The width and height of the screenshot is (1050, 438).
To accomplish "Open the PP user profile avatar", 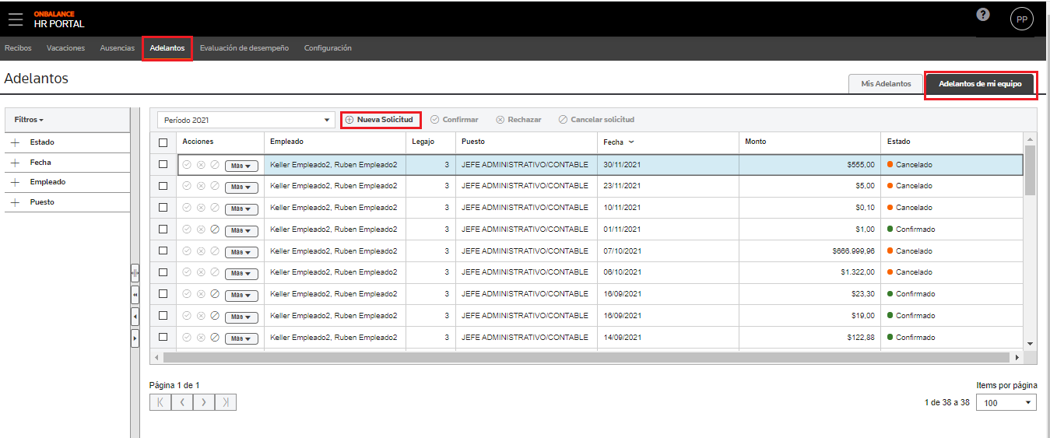I will pyautogui.click(x=1021, y=19).
